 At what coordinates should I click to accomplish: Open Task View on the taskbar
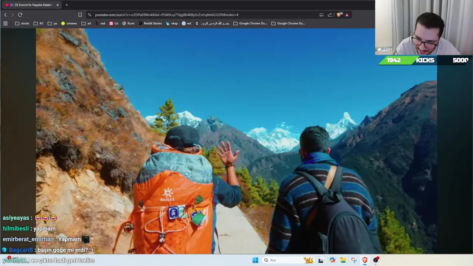pos(321,260)
